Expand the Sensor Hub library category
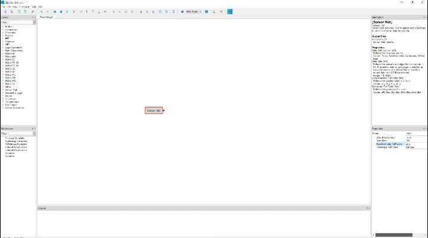The image size is (428, 238). (x=3, y=89)
